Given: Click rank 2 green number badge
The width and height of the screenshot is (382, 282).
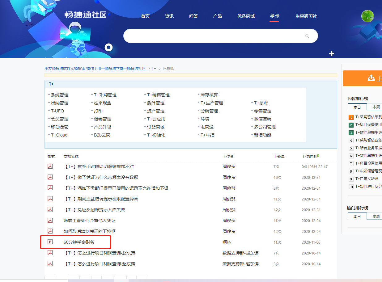Looking at the screenshot, I should [x=351, y=125].
